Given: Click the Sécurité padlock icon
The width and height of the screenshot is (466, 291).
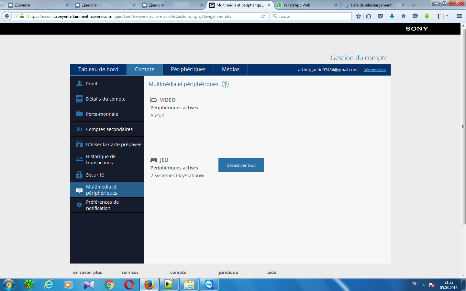Looking at the screenshot, I should (x=79, y=175).
